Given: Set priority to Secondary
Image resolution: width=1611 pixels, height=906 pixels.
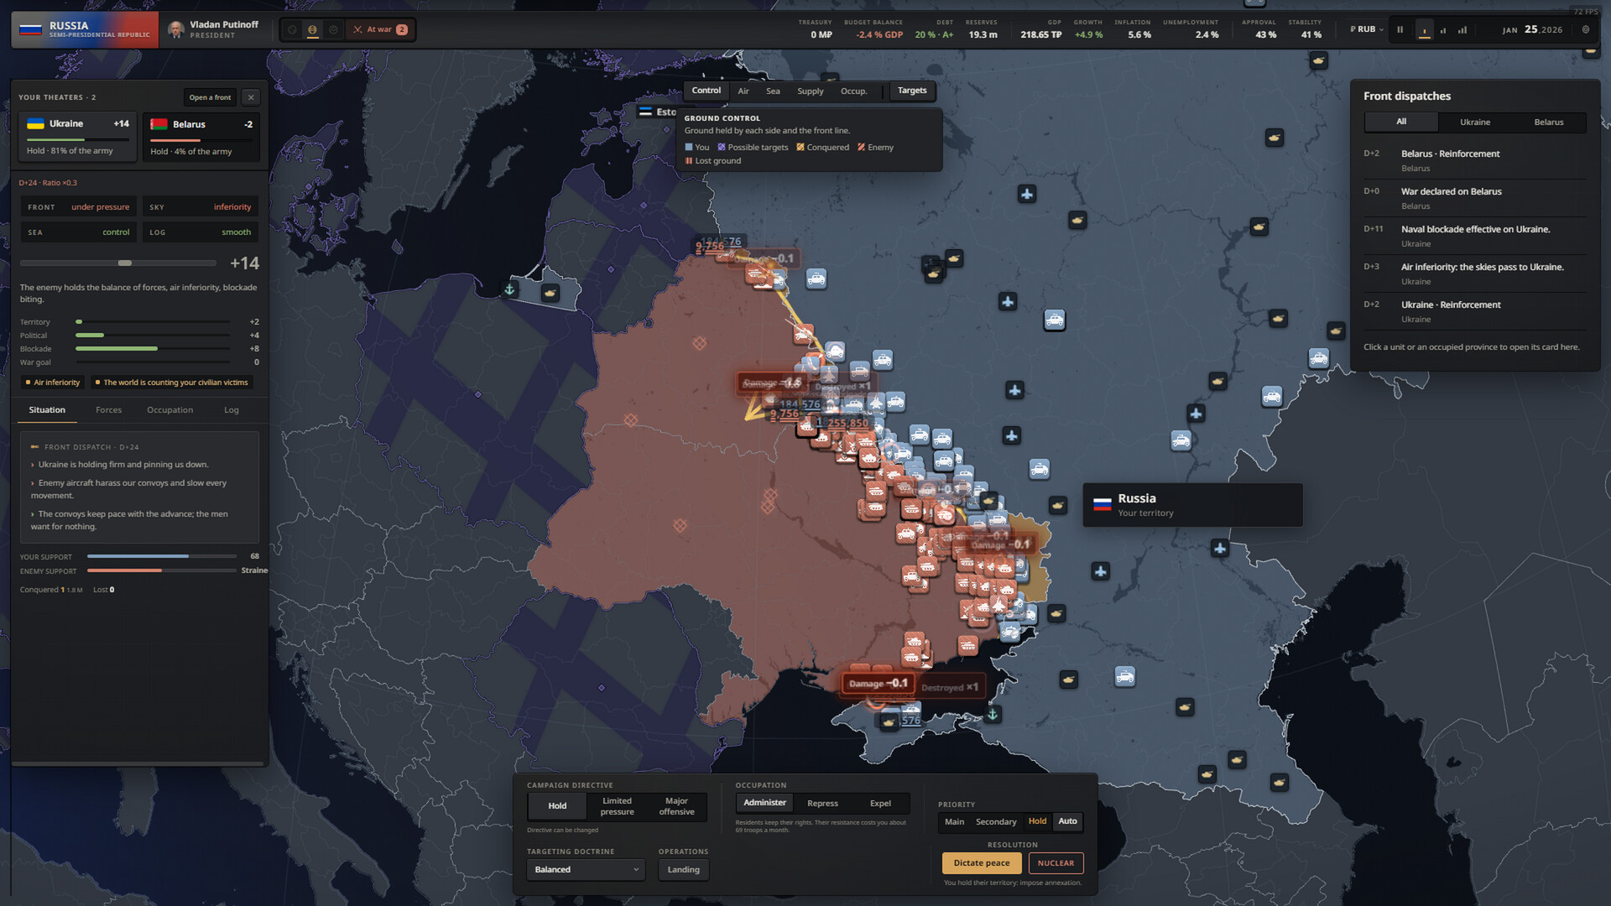Looking at the screenshot, I should 995,822.
